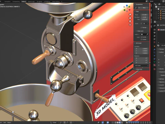The image size is (165, 124).
Task: Open the Output properties tab icon
Action: point(154,33)
